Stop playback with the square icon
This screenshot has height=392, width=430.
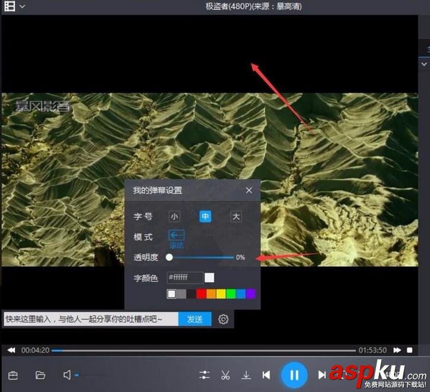(x=409, y=350)
